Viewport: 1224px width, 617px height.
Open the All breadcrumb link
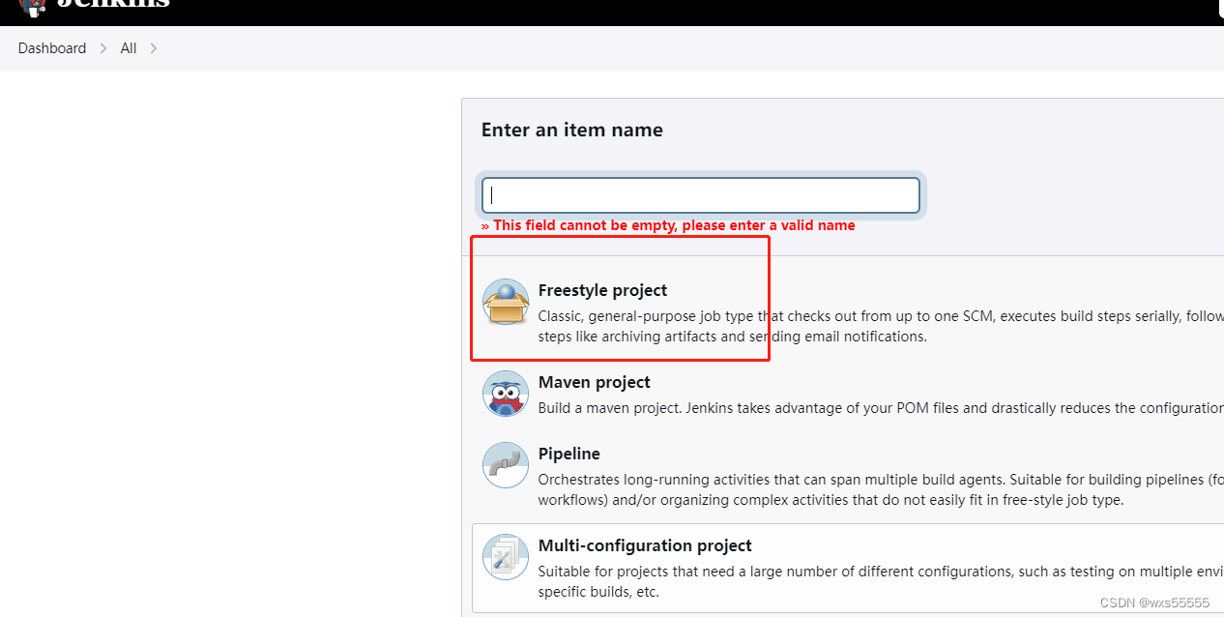click(x=129, y=48)
